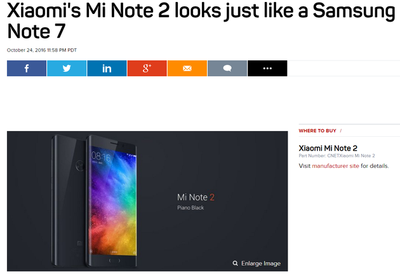Share article on Google Plus

[147, 68]
